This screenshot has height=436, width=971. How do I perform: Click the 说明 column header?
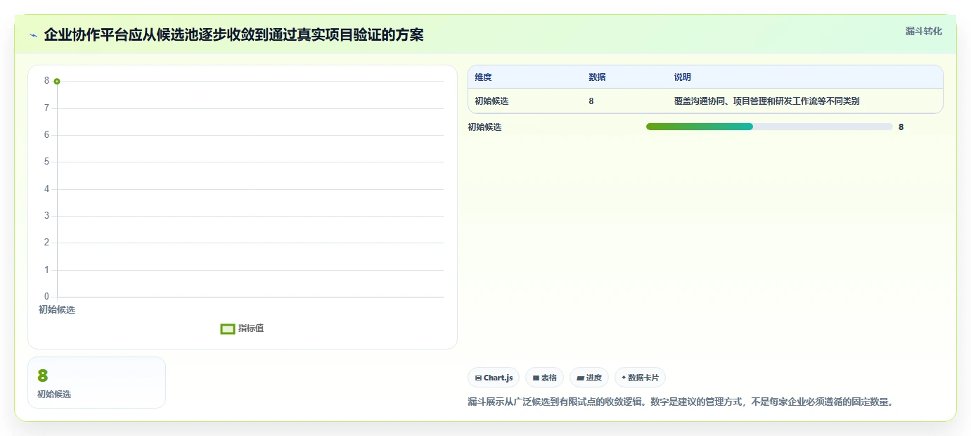coord(683,77)
